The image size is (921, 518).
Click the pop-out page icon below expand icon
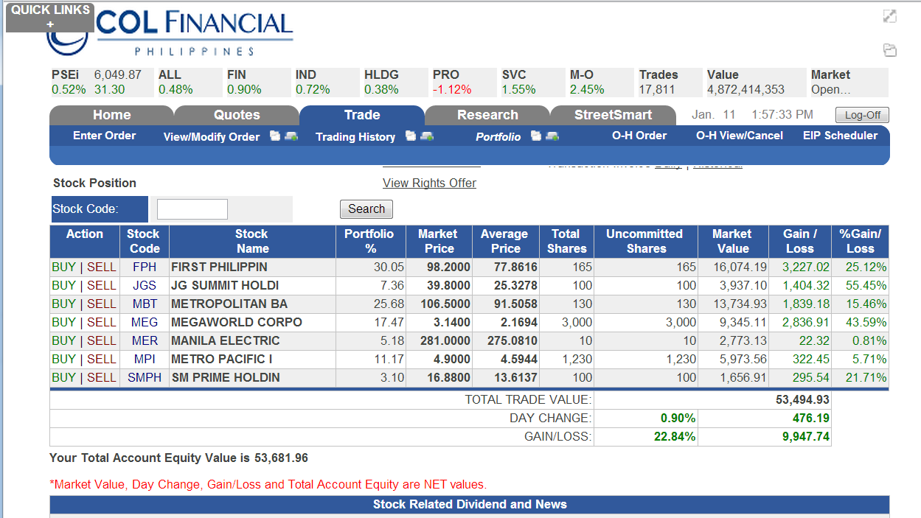[890, 50]
